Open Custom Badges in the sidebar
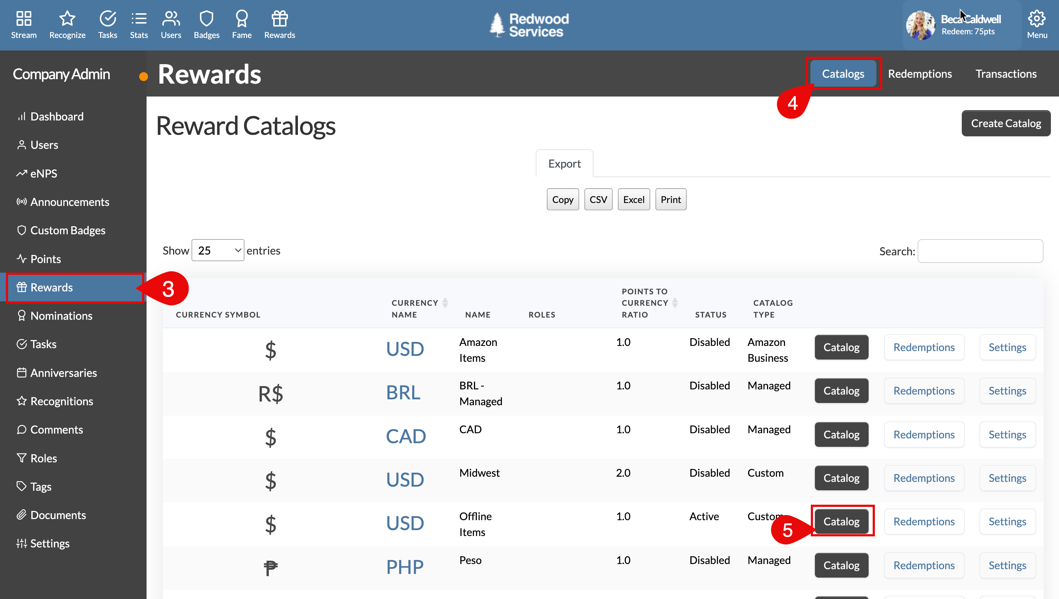Screen dimensions: 1059x599 pyautogui.click(x=67, y=230)
